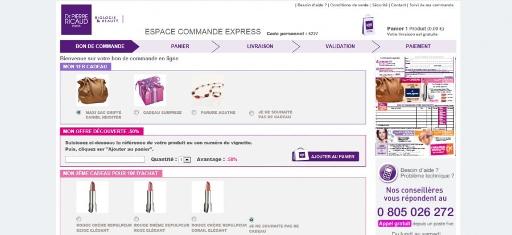Choose the Cadeau Surprise radio option

(137, 112)
